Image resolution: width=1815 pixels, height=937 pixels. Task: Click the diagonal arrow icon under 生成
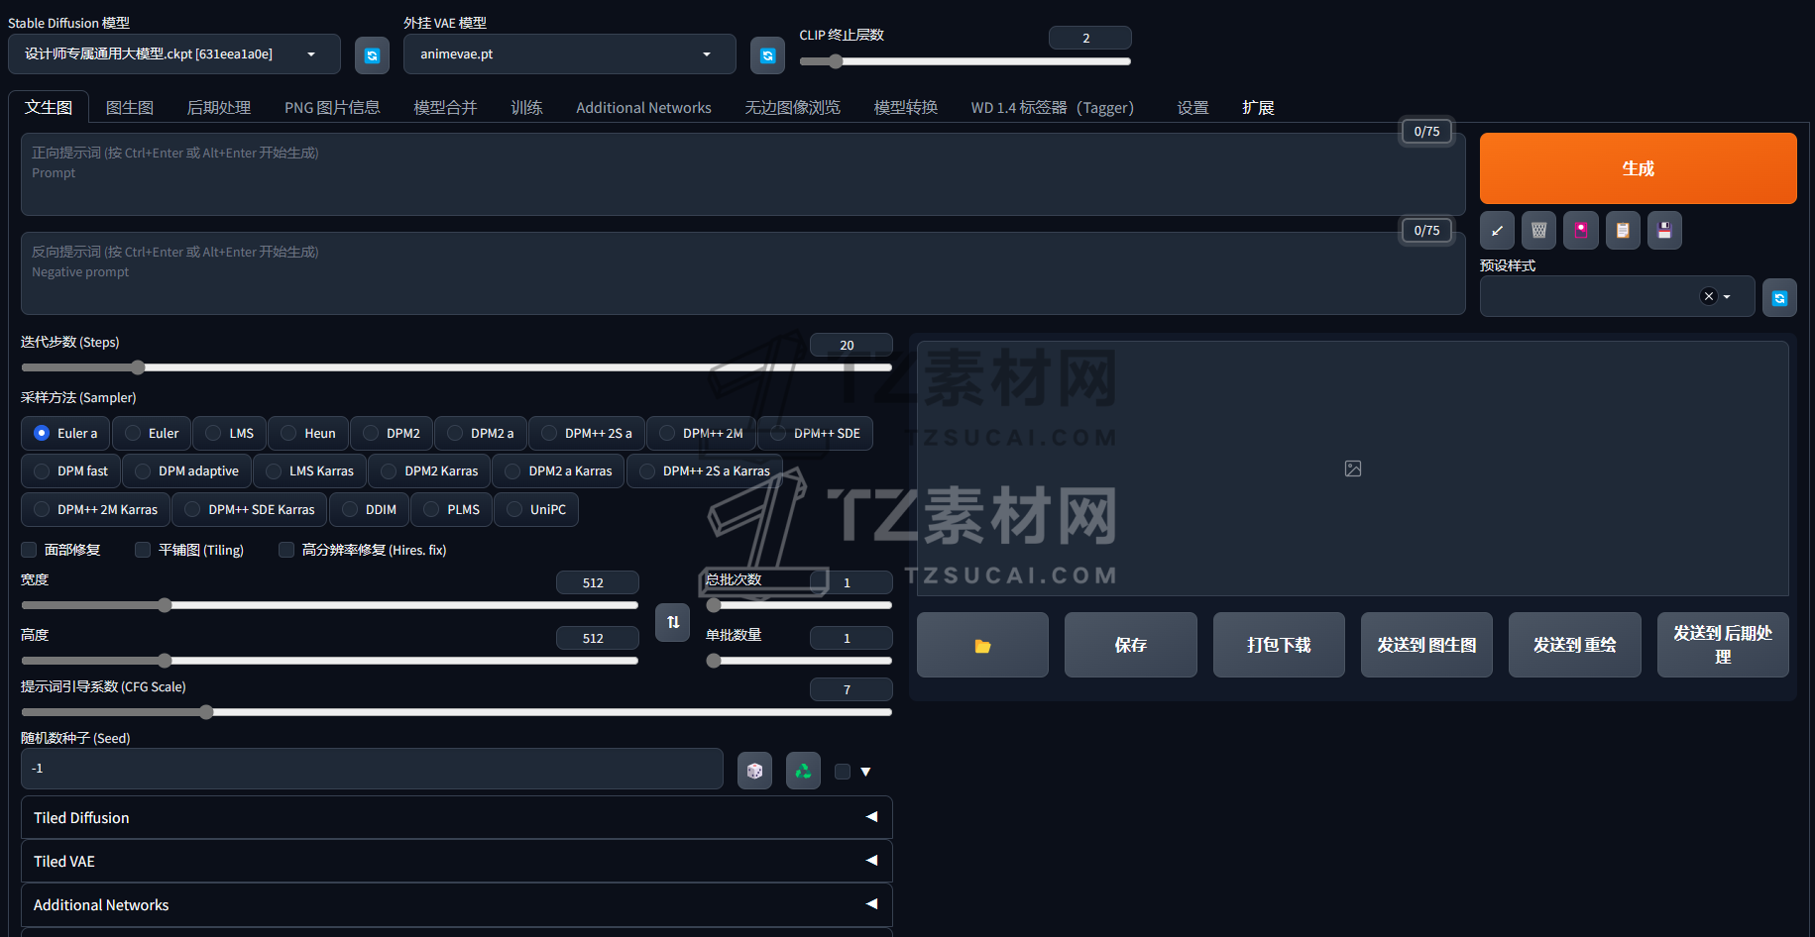pos(1497,231)
